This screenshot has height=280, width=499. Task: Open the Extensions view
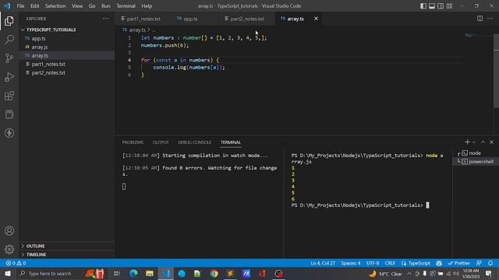(9, 96)
